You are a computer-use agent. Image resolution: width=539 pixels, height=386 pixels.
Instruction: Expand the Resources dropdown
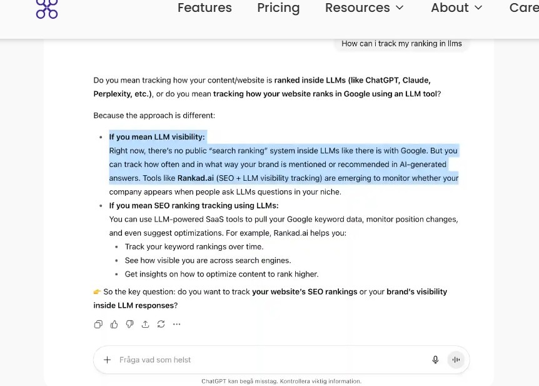pyautogui.click(x=365, y=8)
